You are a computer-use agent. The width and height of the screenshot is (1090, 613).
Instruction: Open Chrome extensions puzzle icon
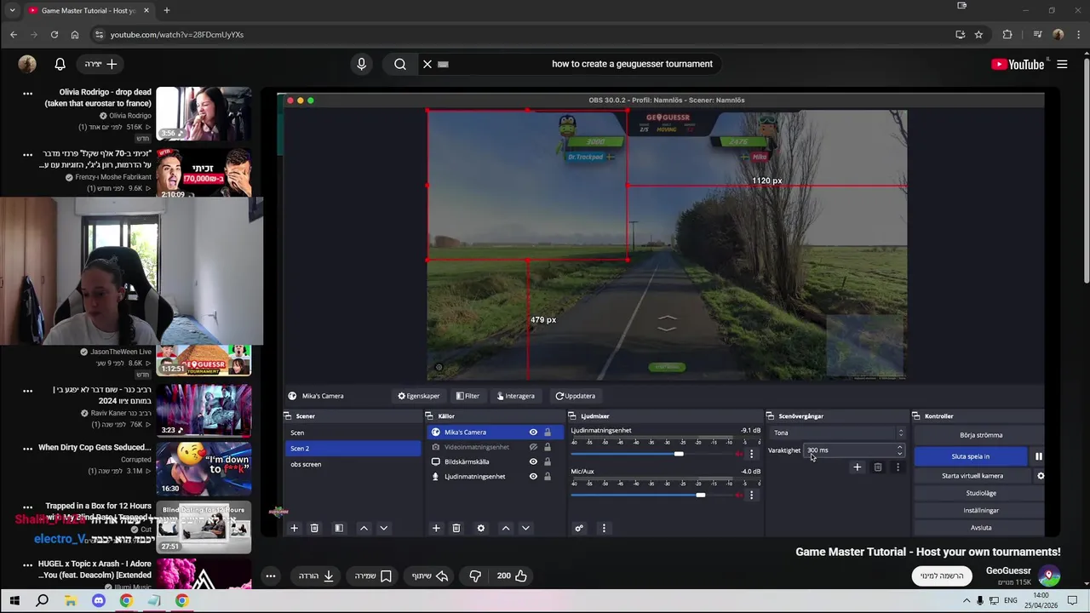(x=1007, y=35)
